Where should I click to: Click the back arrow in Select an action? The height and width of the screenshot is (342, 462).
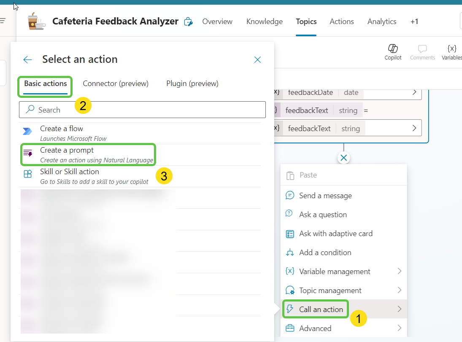click(28, 59)
